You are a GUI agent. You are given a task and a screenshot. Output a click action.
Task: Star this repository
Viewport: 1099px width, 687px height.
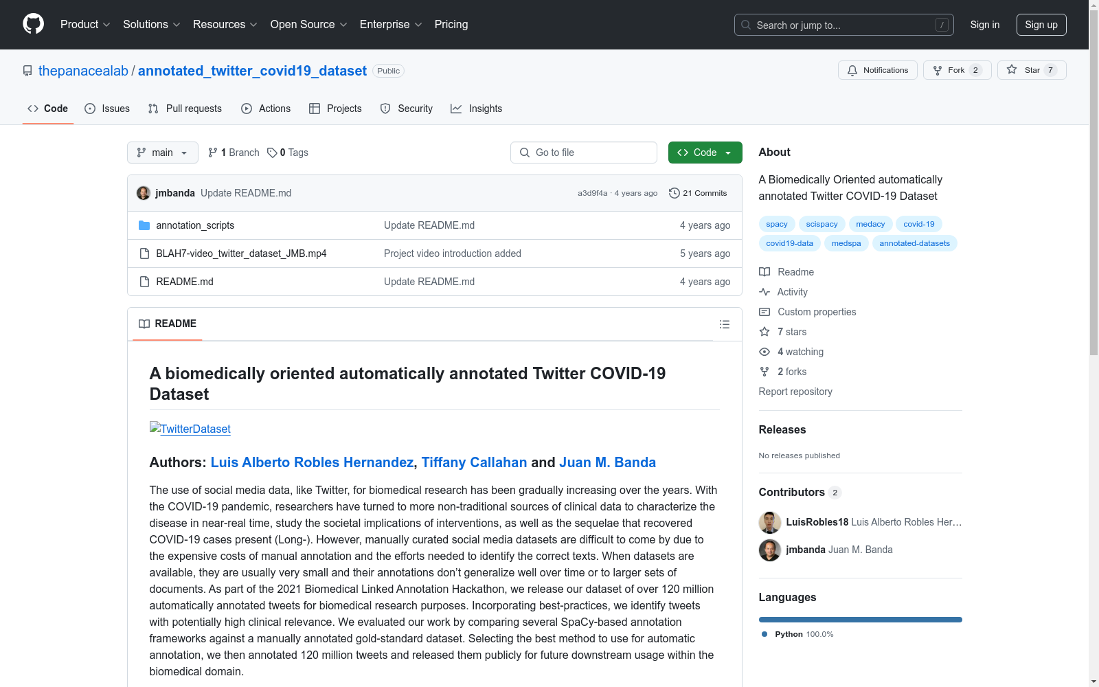pos(1032,70)
